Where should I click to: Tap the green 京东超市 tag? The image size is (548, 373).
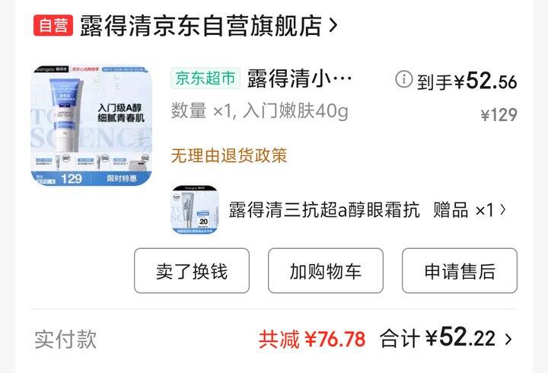[205, 78]
